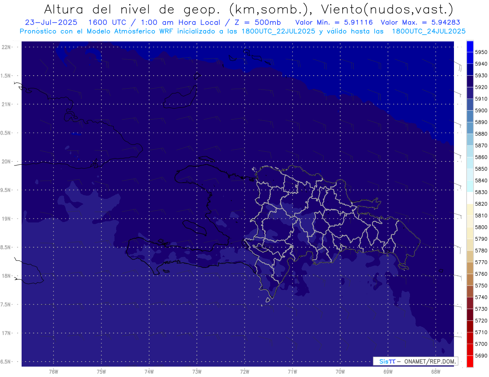Click the '69W' longitude label
This screenshot has width=489, height=377.
point(388,372)
